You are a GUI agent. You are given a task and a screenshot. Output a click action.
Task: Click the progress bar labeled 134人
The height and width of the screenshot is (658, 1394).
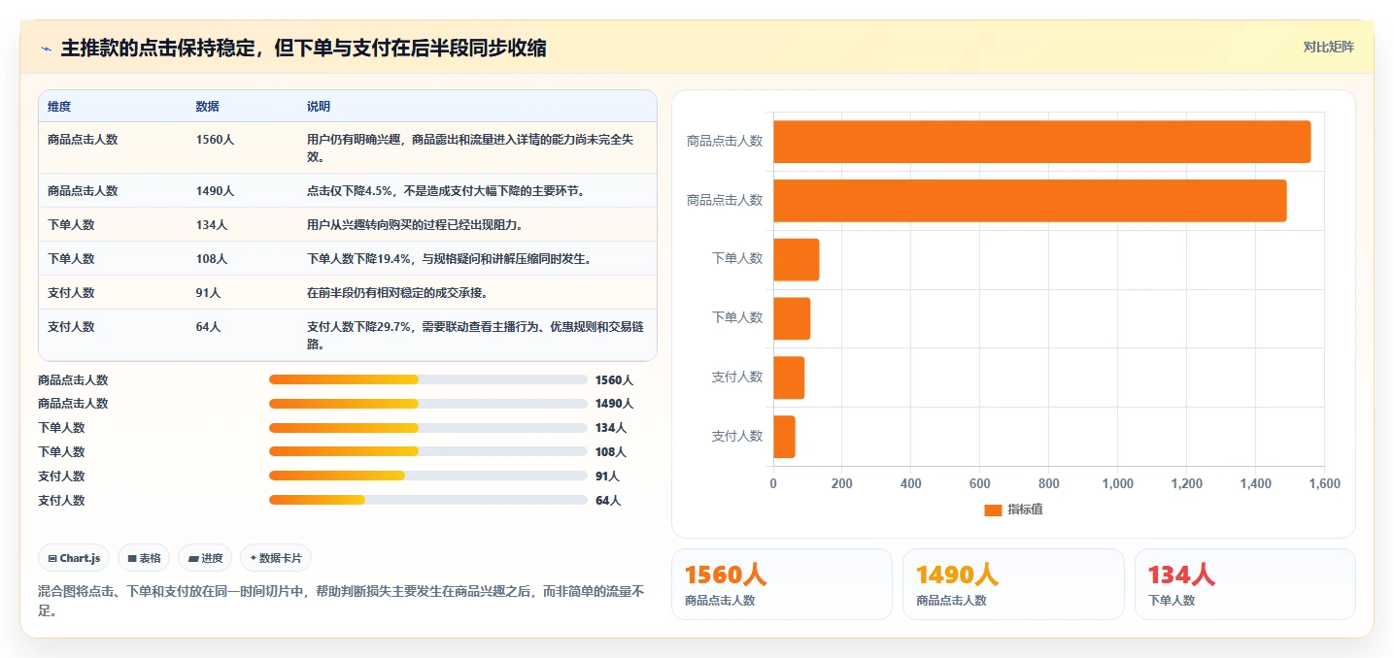click(x=428, y=427)
